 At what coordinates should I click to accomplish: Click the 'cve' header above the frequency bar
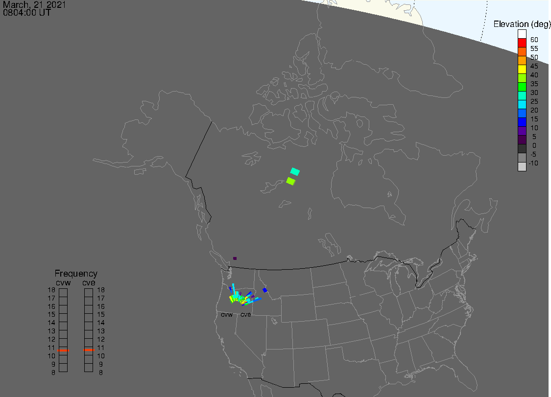pos(89,283)
